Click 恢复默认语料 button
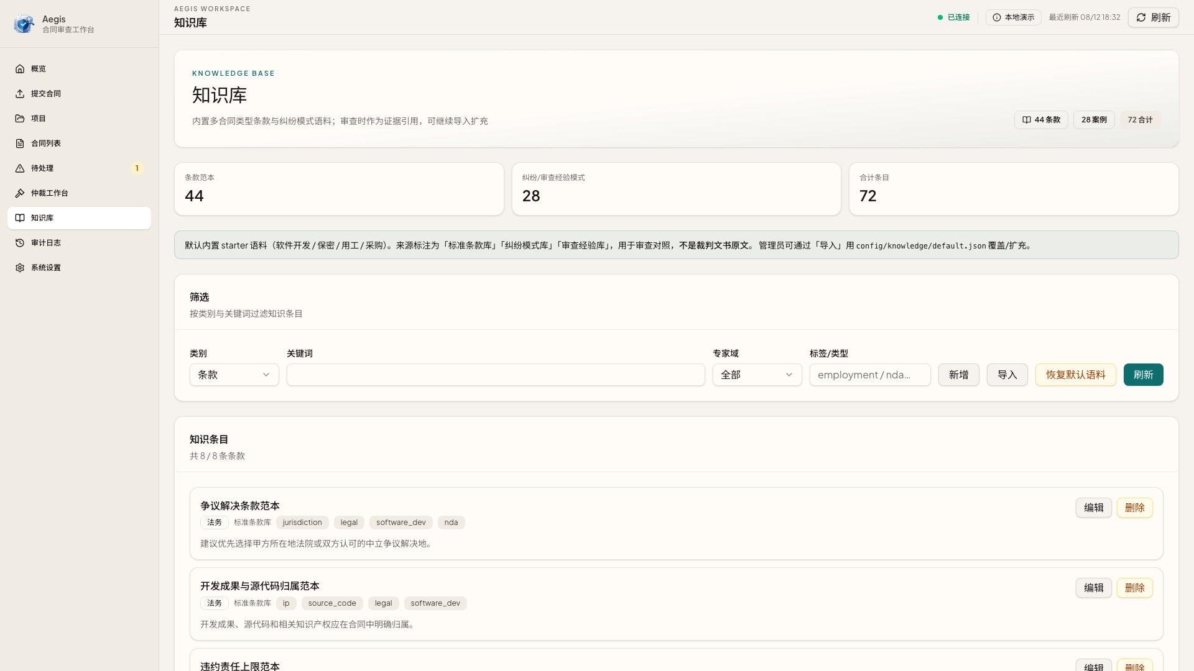 pos(1076,375)
